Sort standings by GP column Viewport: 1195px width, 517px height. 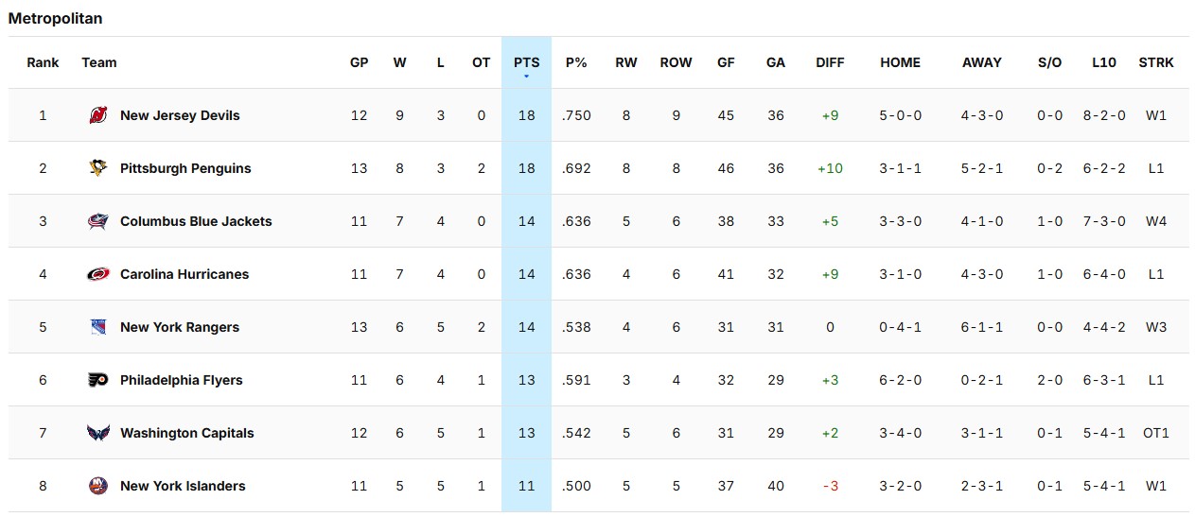tap(359, 62)
